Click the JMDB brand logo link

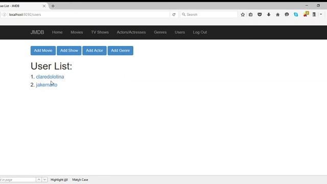[x=37, y=32]
